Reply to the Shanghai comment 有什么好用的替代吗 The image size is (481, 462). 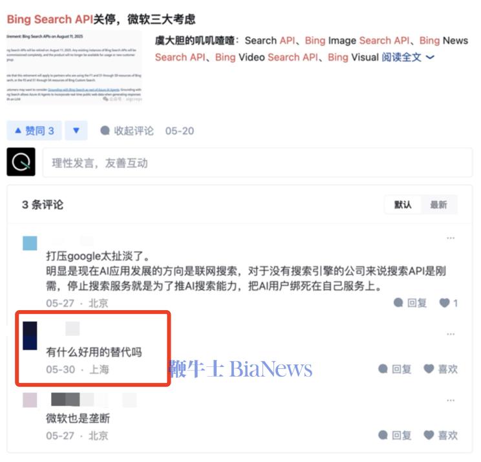395,369
